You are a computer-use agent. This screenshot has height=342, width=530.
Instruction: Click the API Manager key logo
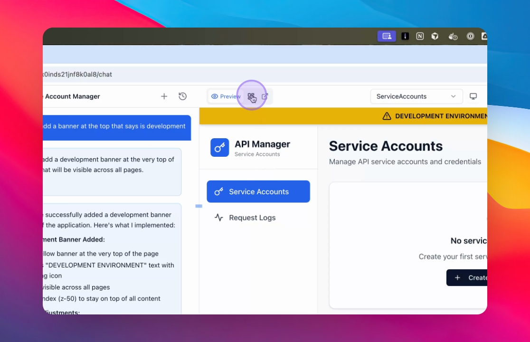[220, 147]
